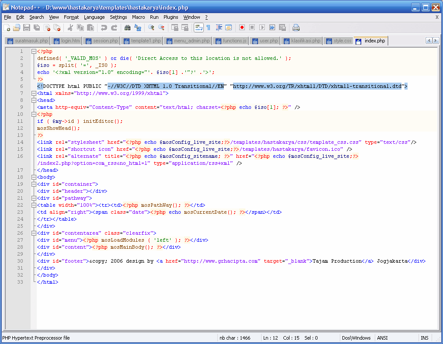Viewport: 443px width, 344px height.
Task: Open the Plugins menu
Action: (171, 17)
